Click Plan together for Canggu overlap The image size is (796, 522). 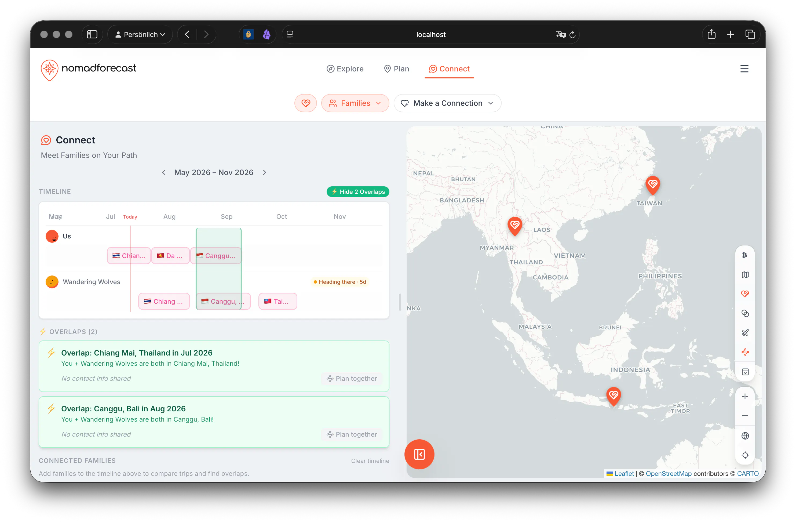pos(352,434)
